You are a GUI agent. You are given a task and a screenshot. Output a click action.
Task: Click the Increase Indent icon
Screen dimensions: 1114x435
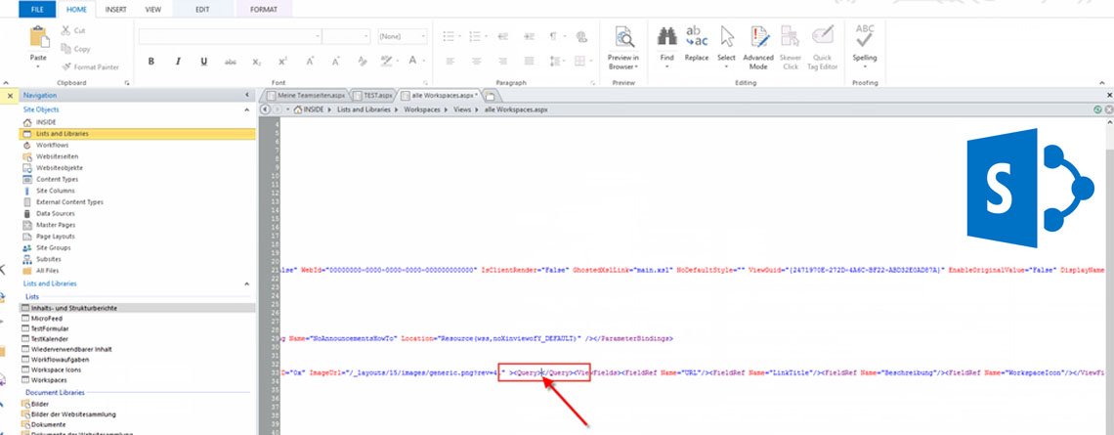click(x=530, y=36)
